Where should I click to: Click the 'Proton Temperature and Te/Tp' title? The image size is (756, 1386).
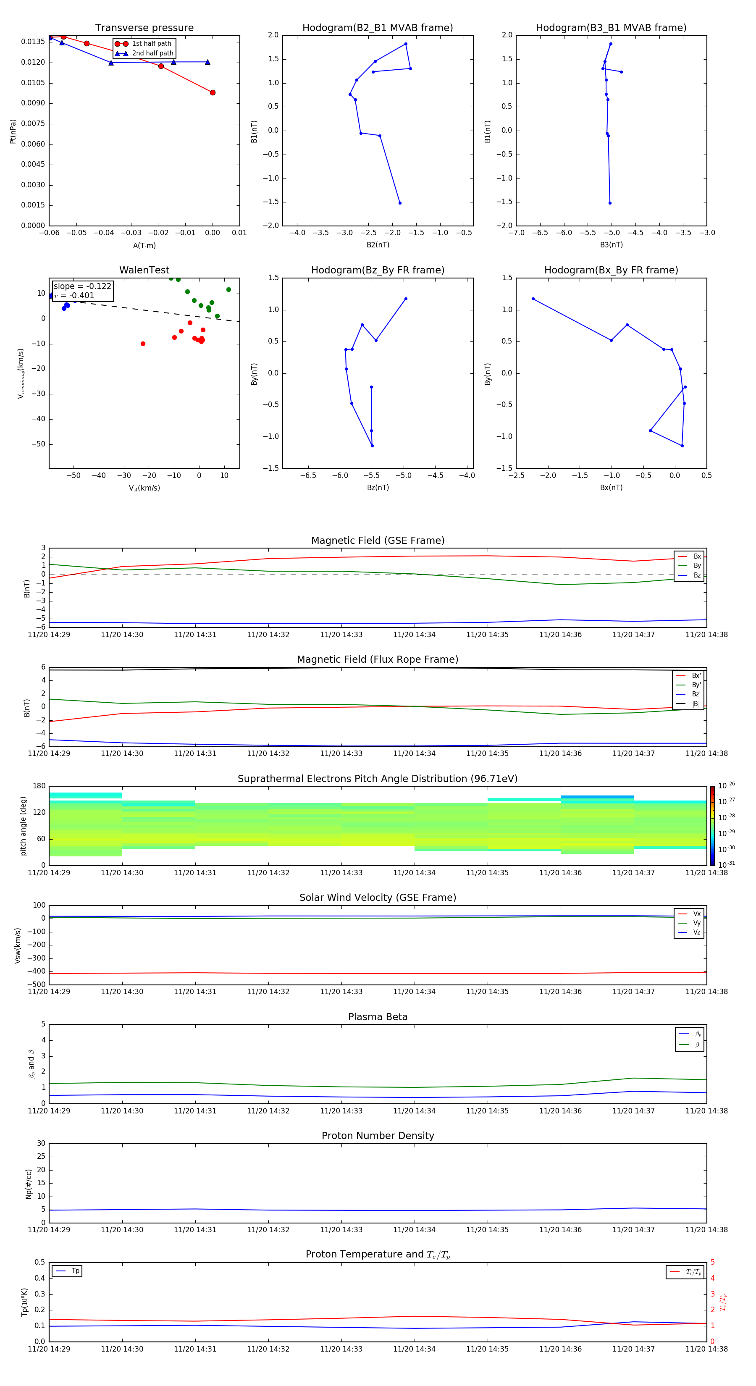click(x=378, y=1255)
